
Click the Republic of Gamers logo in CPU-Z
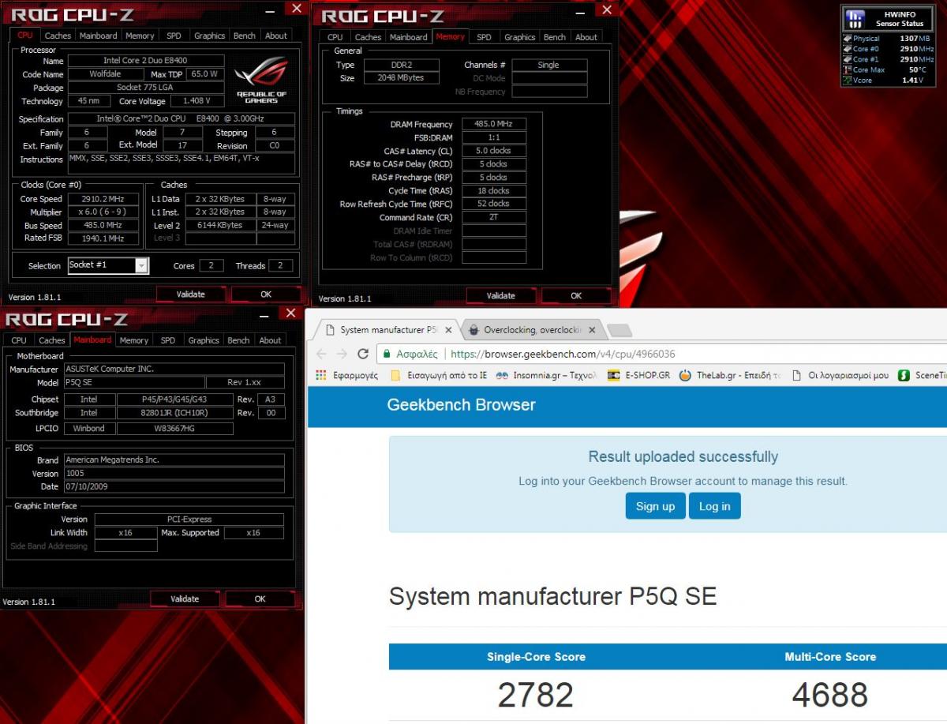[x=261, y=81]
